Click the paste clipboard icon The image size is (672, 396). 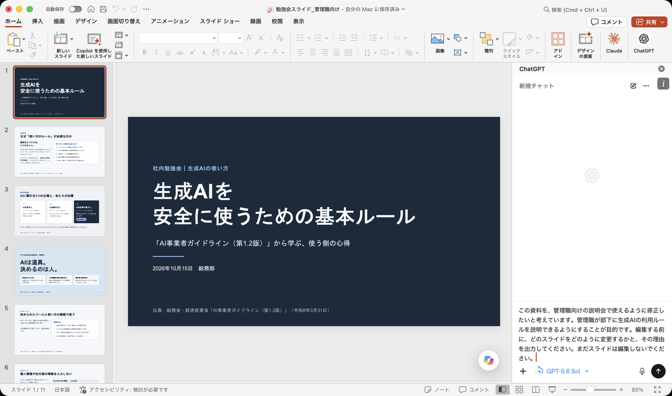point(14,39)
